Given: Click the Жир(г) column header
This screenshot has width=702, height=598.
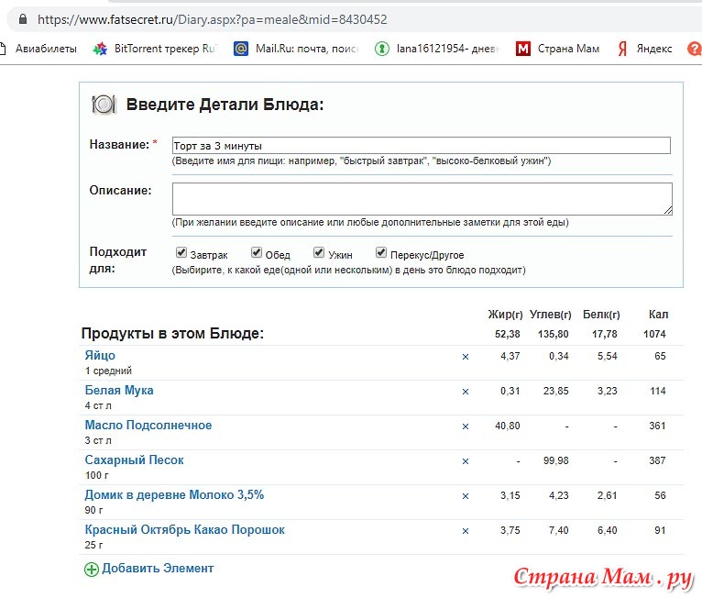Looking at the screenshot, I should pos(506,315).
